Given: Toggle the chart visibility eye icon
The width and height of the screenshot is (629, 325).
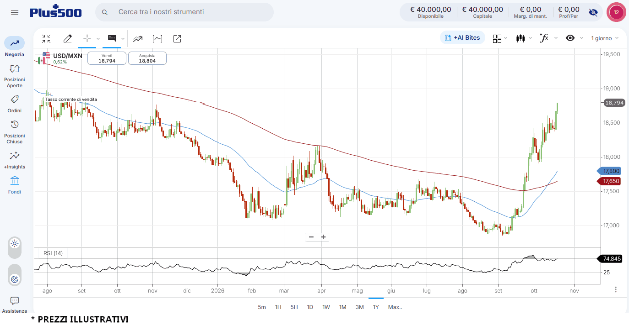Looking at the screenshot, I should pyautogui.click(x=570, y=38).
